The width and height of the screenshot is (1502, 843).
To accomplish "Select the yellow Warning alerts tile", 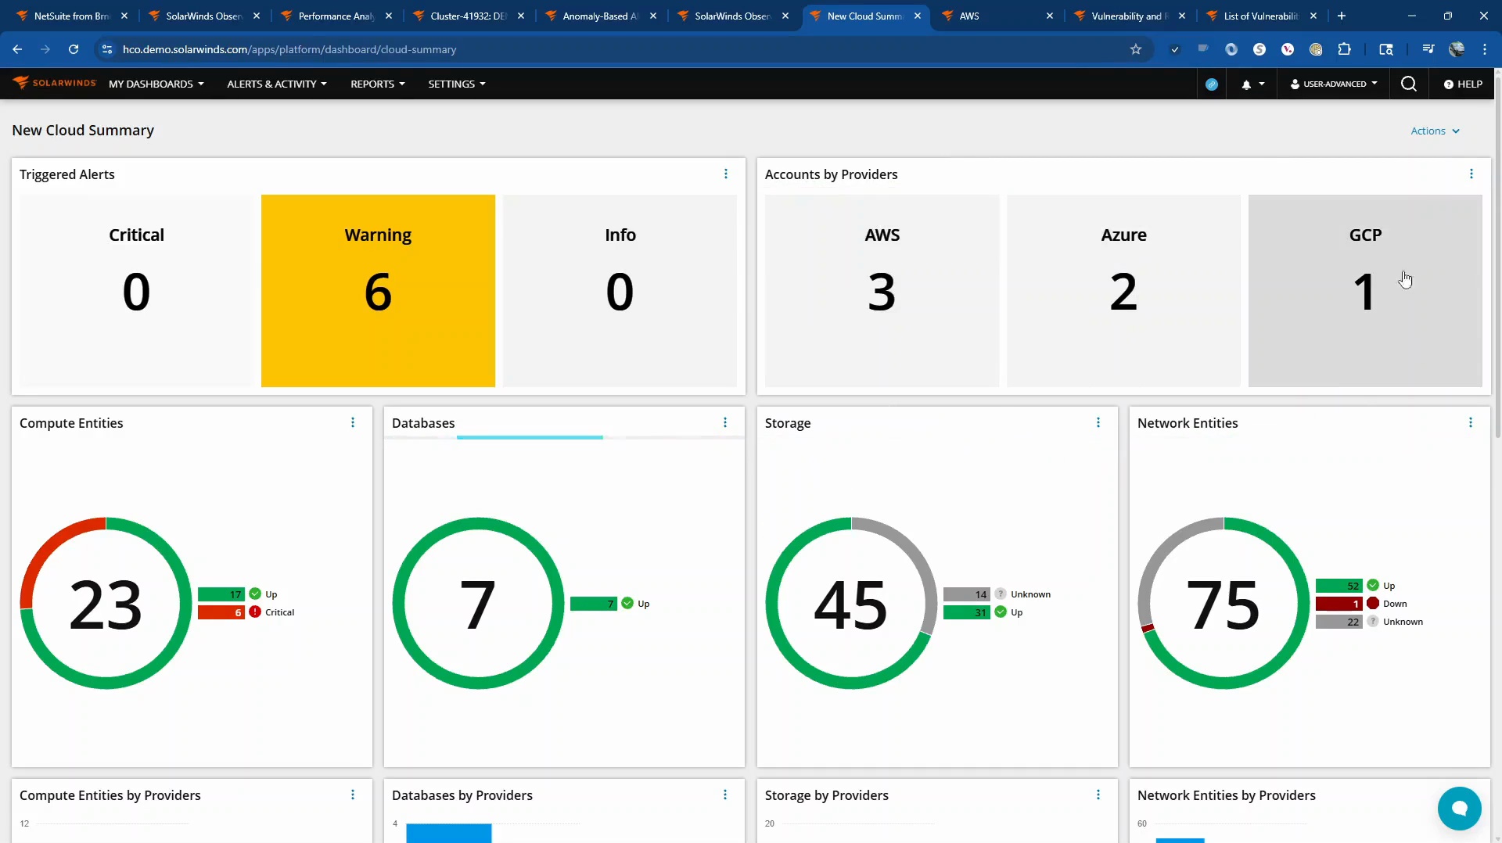I will 378,290.
